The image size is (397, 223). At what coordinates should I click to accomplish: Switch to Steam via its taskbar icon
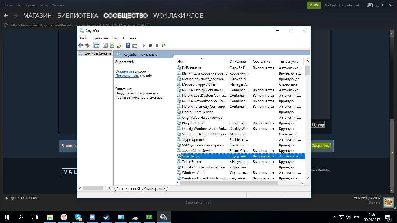coord(106,217)
